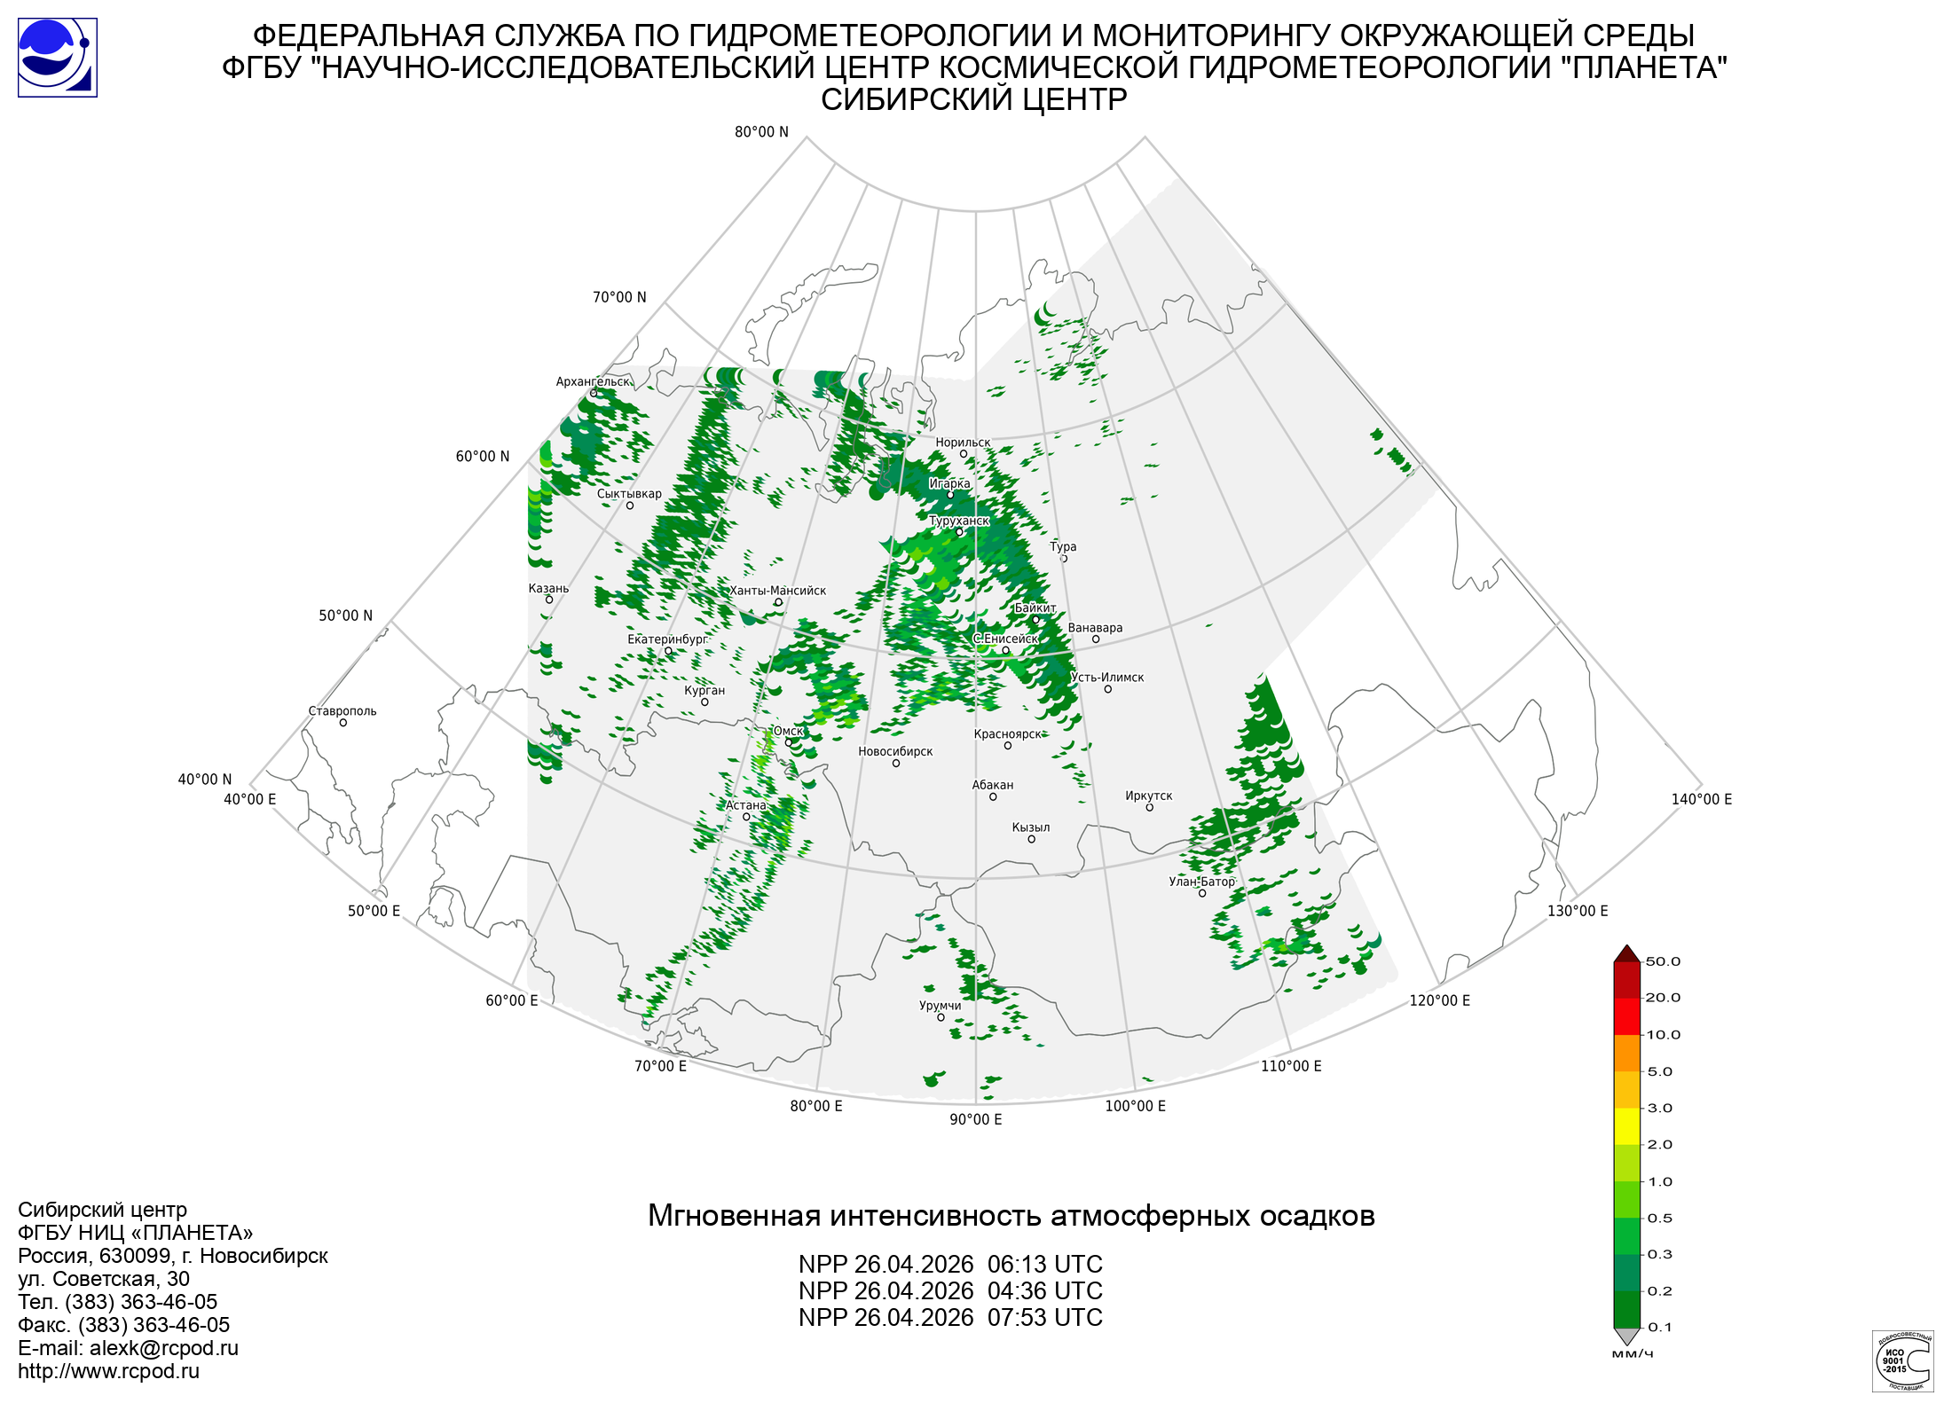Click the gray bottom arrow of color legend
Viewport: 1952px width, 1419px height.
pyautogui.click(x=1626, y=1336)
